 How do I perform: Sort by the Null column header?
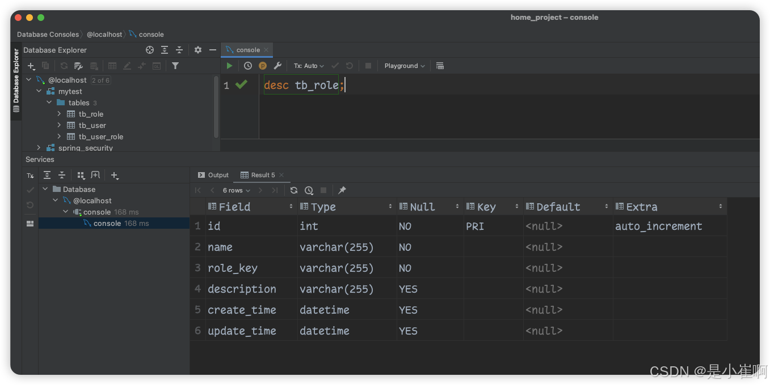pyautogui.click(x=430, y=207)
